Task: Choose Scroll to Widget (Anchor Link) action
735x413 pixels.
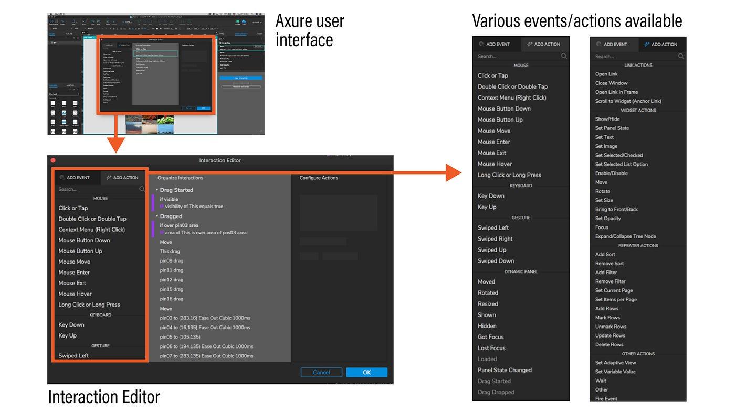Action: click(628, 101)
